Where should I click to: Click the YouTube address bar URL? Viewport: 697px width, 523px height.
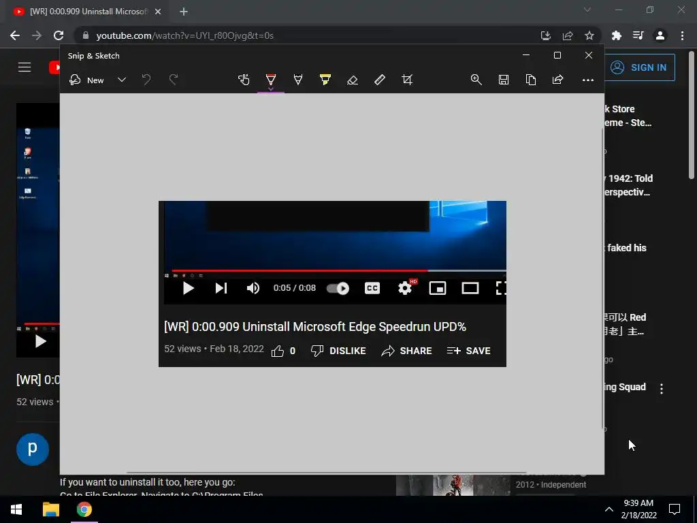click(184, 35)
